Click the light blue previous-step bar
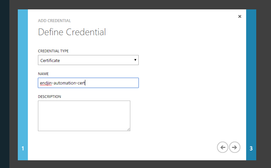The width and height of the screenshot is (271, 168). pyautogui.click(x=23, y=85)
